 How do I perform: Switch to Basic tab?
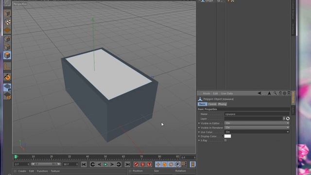(x=202, y=104)
